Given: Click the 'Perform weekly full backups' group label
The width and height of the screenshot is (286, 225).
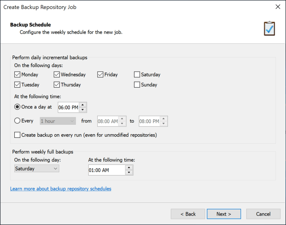Looking at the screenshot, I should [42, 152].
